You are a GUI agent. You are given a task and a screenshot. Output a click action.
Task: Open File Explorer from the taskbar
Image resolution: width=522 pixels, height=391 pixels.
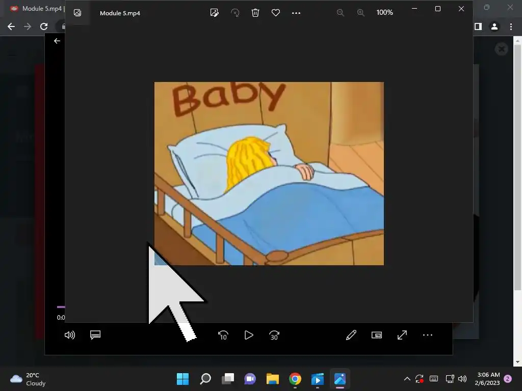272,379
